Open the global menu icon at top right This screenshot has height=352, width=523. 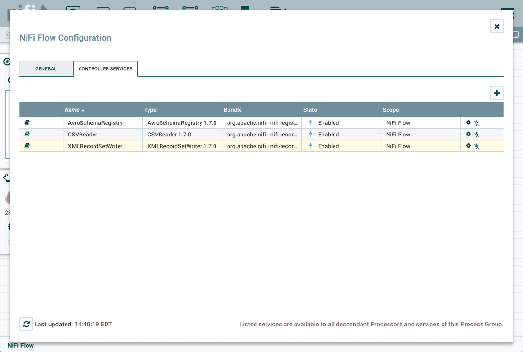pos(507,8)
